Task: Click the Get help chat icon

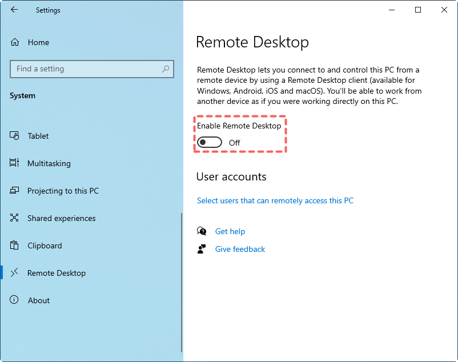Action: click(x=201, y=231)
